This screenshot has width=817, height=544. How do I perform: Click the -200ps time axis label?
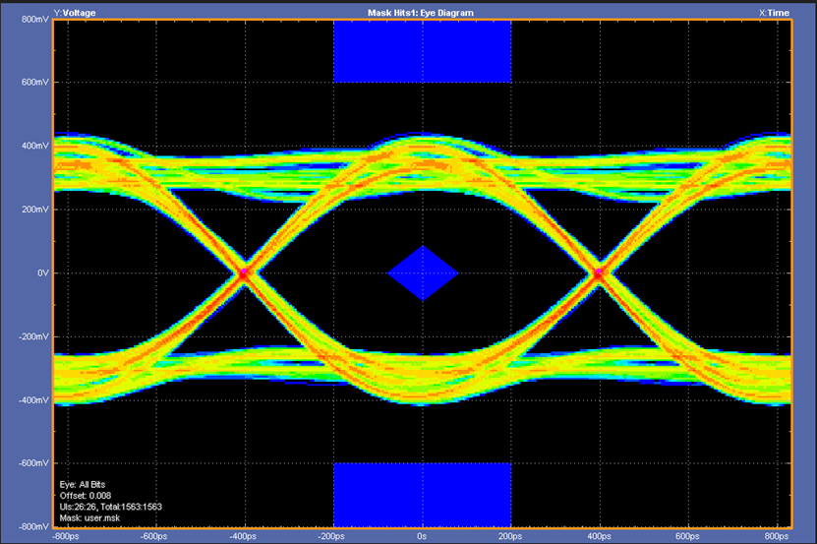pos(332,537)
